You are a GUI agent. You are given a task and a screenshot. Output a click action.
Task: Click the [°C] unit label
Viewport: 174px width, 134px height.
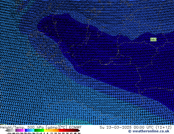click(63, 127)
